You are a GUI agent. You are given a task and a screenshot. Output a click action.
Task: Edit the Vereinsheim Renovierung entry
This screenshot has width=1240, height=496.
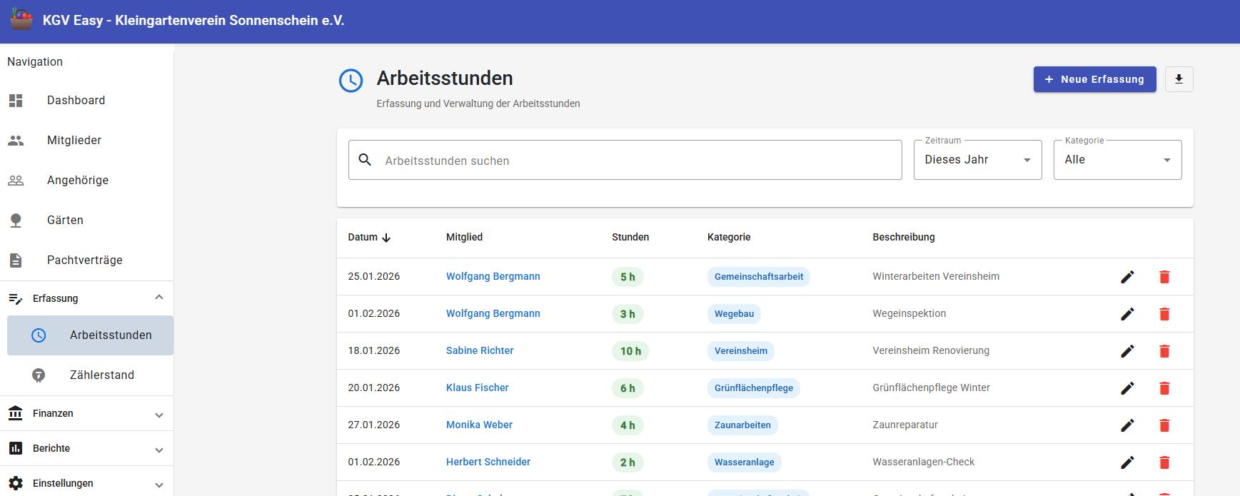[1127, 351]
